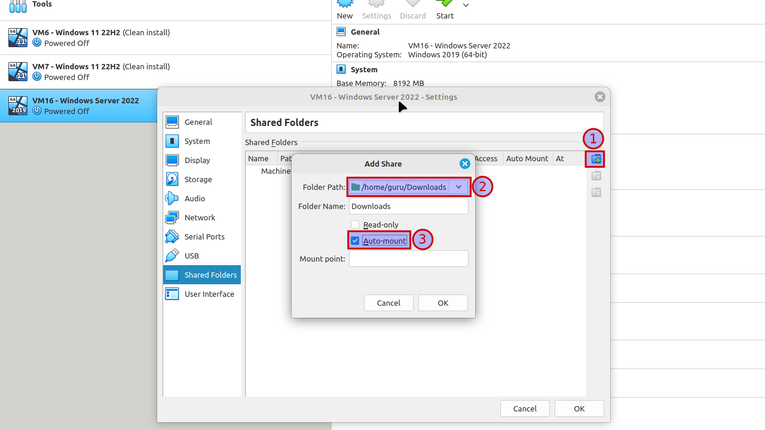Click the Mount point input field
This screenshot has height=430, width=765.
(409, 259)
